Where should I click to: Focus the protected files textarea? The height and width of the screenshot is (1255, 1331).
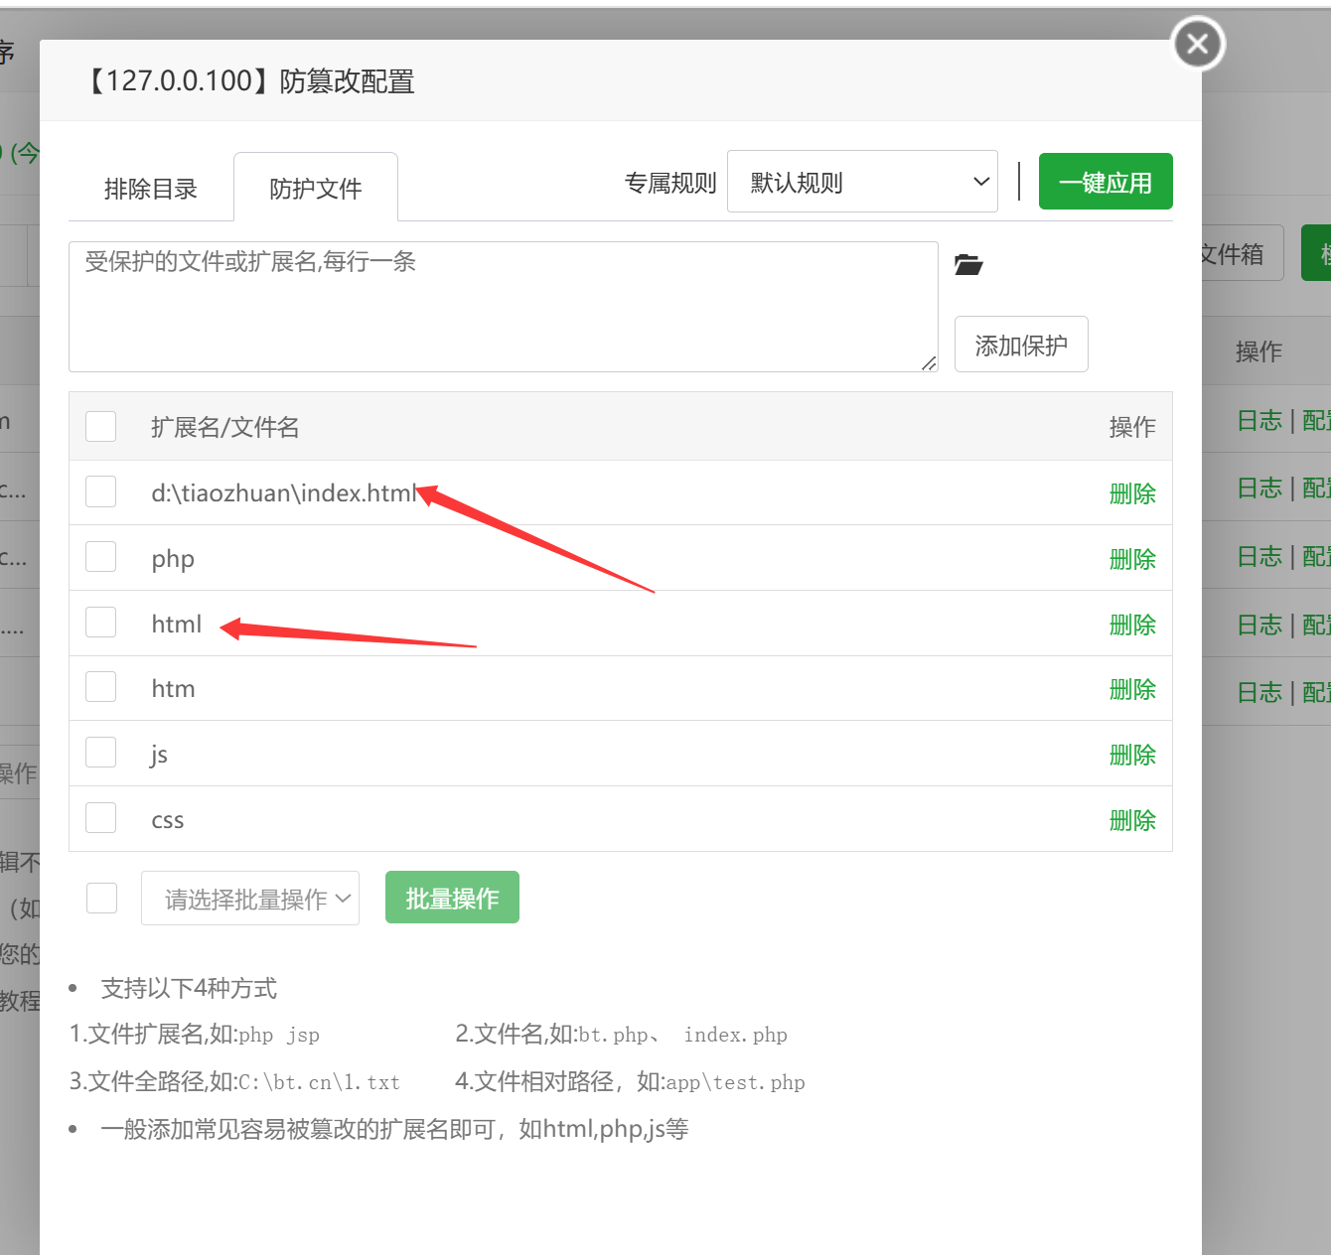pyautogui.click(x=503, y=307)
